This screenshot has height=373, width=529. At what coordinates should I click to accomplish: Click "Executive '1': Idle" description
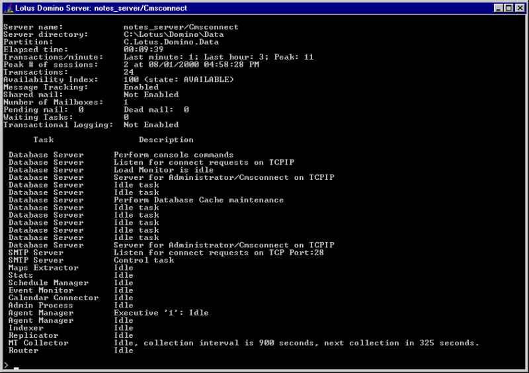click(x=161, y=313)
